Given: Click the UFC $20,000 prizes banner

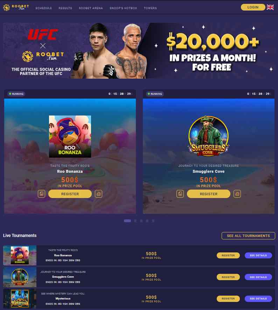Looking at the screenshot, I should click(x=139, y=51).
